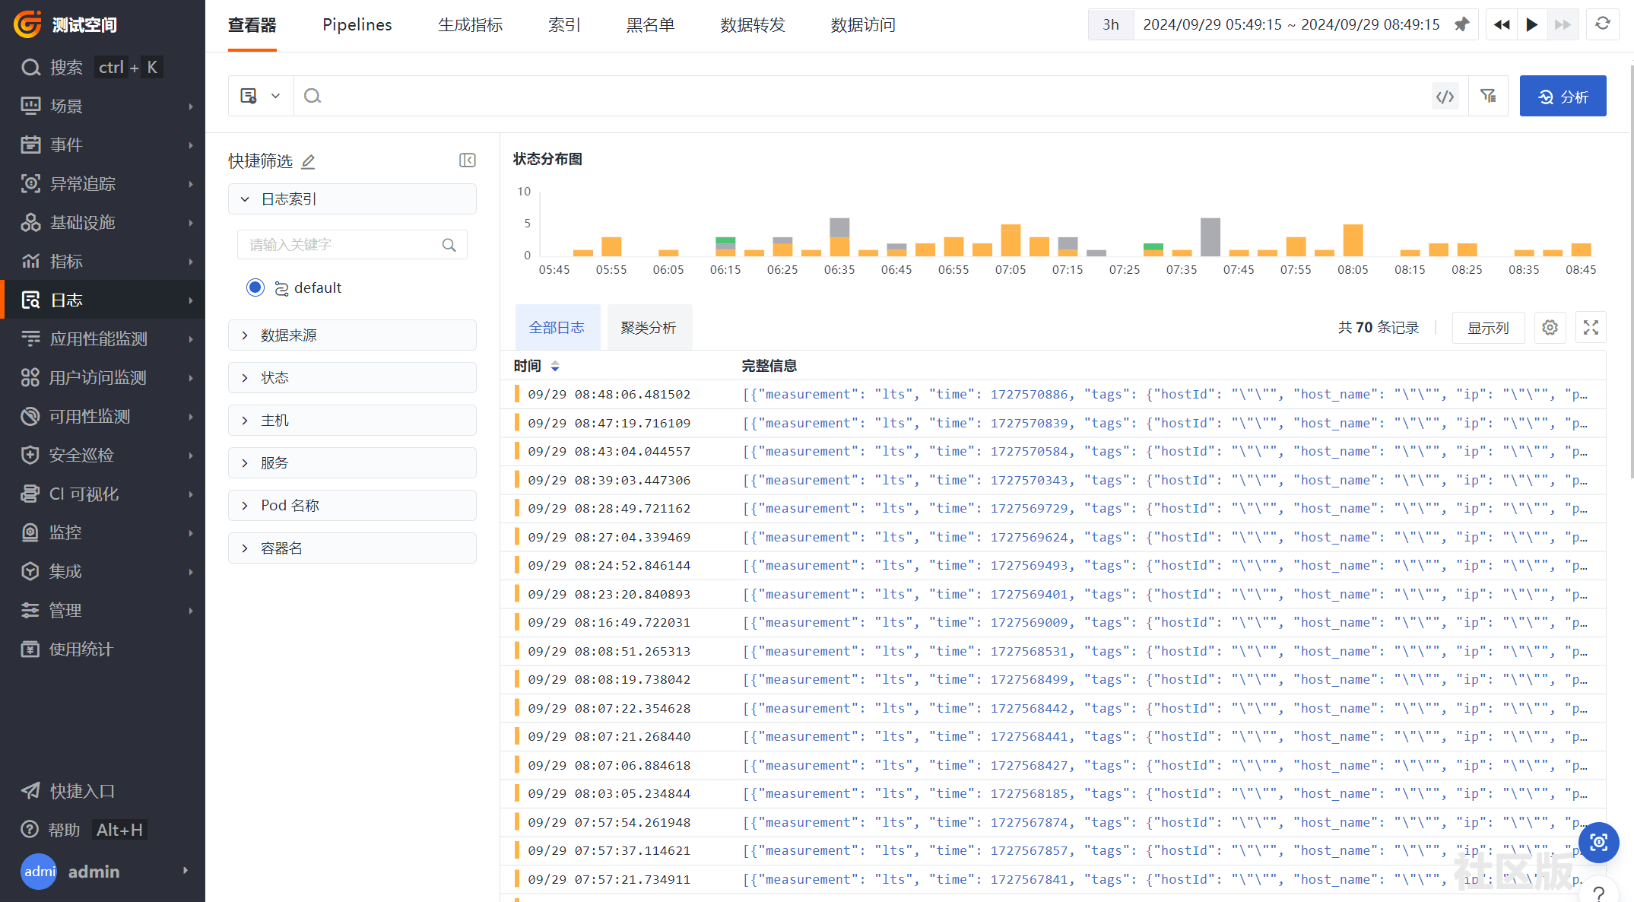Open 帮助 in the sidebar
The image size is (1634, 902).
tap(103, 830)
